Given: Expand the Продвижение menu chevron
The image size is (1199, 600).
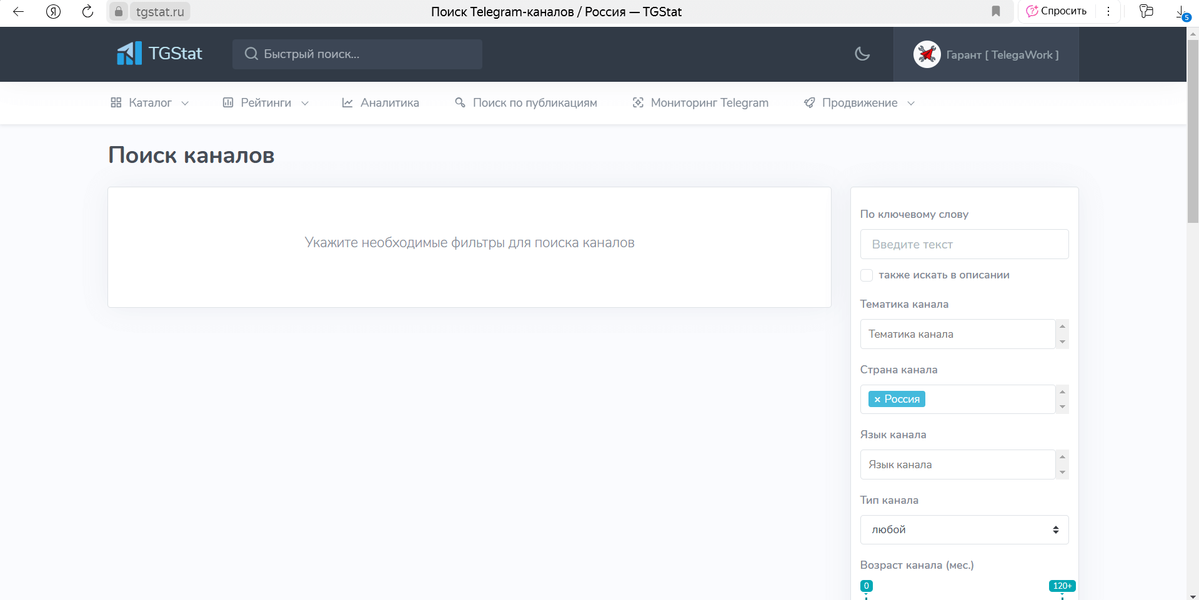Looking at the screenshot, I should [x=911, y=103].
